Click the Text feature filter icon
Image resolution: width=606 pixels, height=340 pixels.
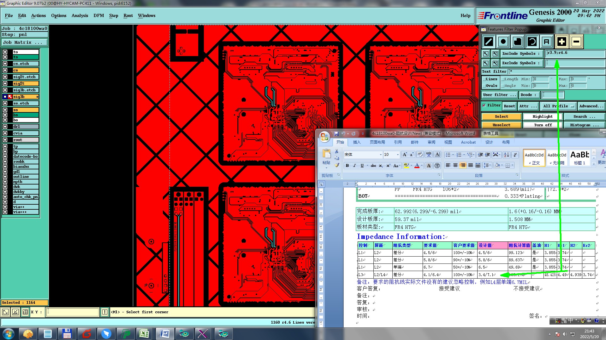coord(547,42)
